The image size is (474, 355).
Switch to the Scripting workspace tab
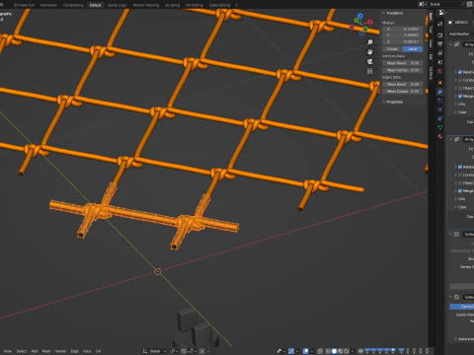pos(172,5)
